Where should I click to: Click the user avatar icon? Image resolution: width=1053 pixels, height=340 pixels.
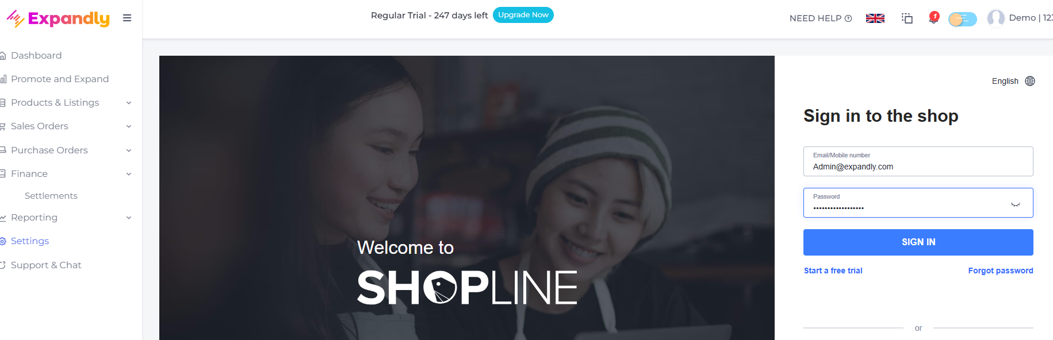pos(995,18)
